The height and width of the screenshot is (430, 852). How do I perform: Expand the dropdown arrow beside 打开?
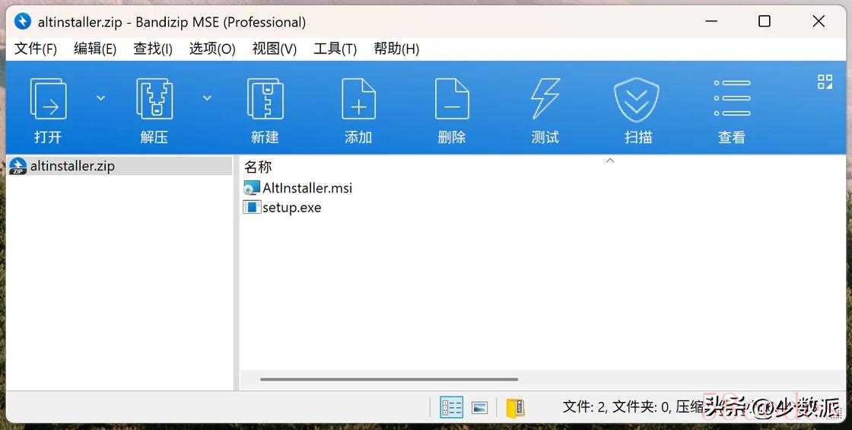click(100, 98)
